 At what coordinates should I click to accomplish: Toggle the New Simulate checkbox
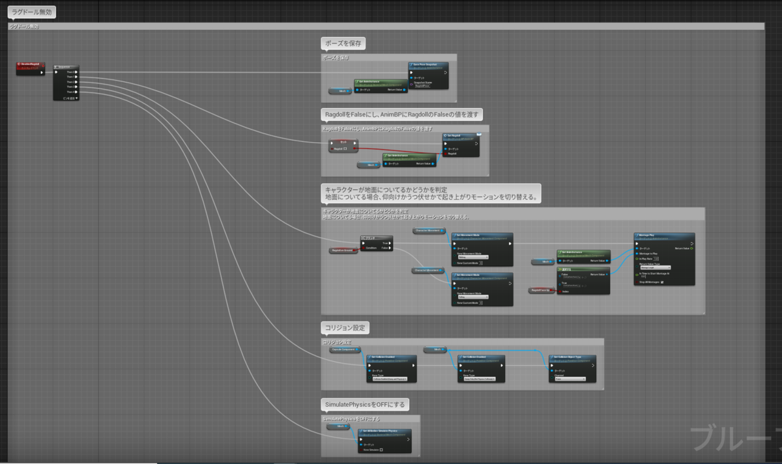coord(381,450)
